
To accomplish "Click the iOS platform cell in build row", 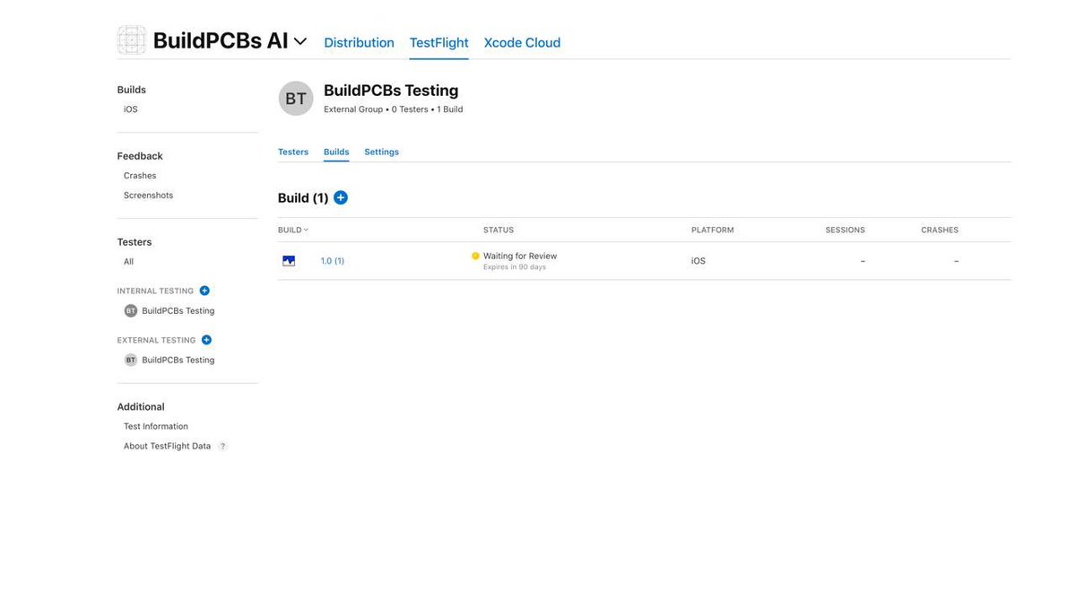I will (699, 261).
